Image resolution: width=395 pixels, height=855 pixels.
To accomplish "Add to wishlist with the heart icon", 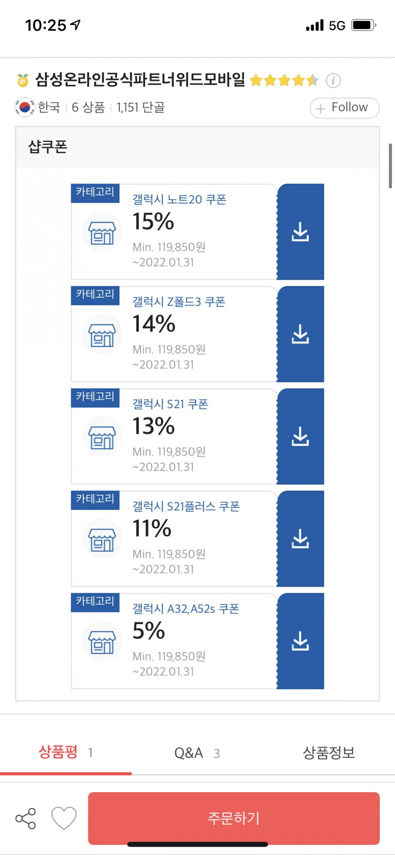I will tap(64, 818).
